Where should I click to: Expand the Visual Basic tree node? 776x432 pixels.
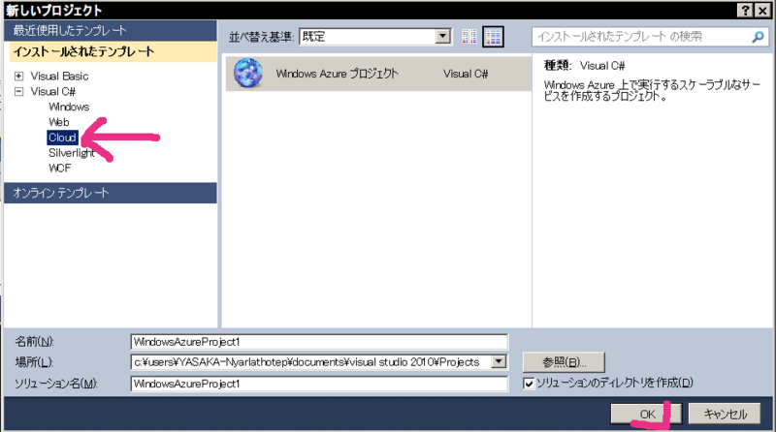18,77
